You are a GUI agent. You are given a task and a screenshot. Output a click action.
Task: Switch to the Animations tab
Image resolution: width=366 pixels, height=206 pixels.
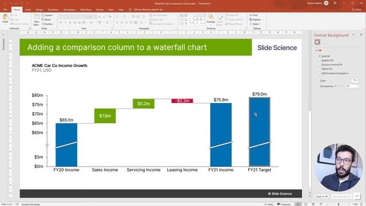(x=69, y=10)
